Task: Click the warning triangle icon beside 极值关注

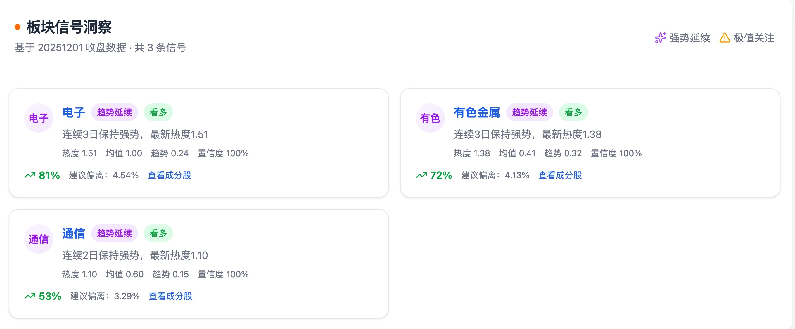Action: click(x=724, y=38)
